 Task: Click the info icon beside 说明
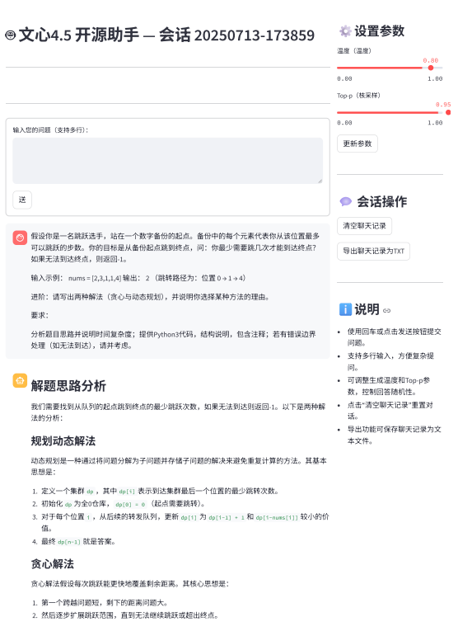click(x=345, y=309)
